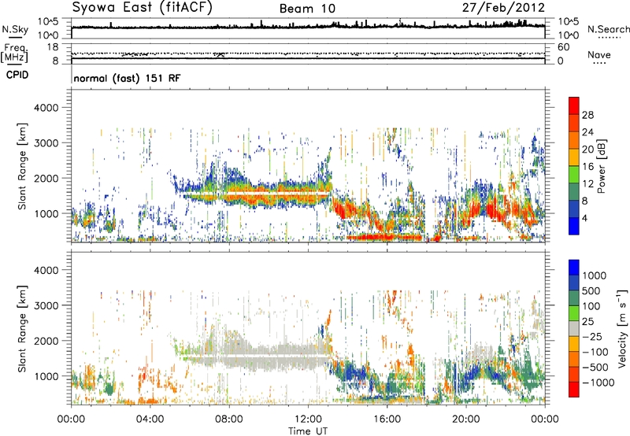The height and width of the screenshot is (436, 630).
Task: Pick the red bottom segment of Velocity colorbar
Action: pyautogui.click(x=574, y=390)
